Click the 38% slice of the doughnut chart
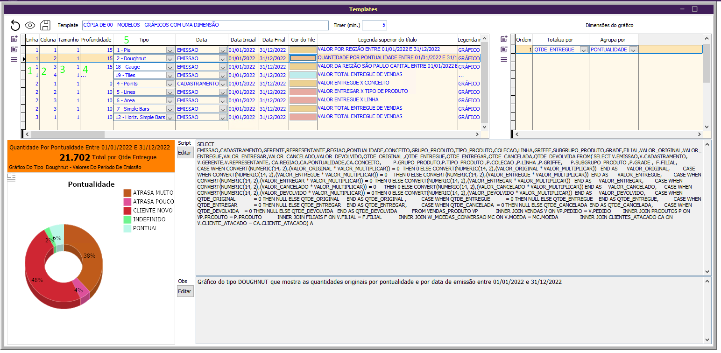The height and width of the screenshot is (353, 721). (90, 255)
